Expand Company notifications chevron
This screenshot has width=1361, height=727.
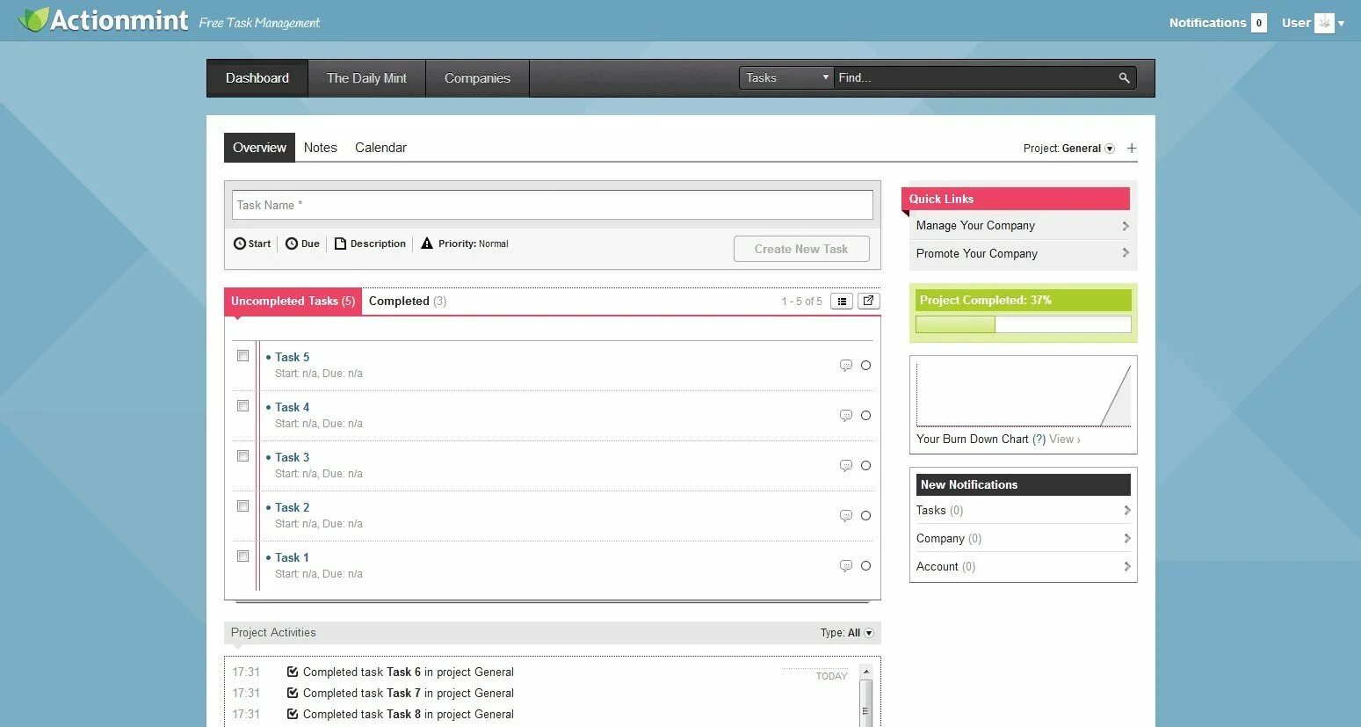1126,539
